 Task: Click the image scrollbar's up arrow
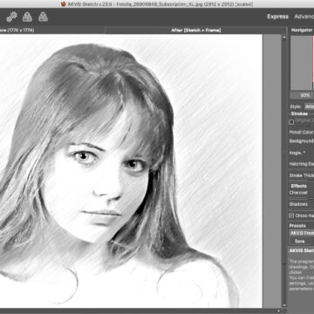point(283,38)
